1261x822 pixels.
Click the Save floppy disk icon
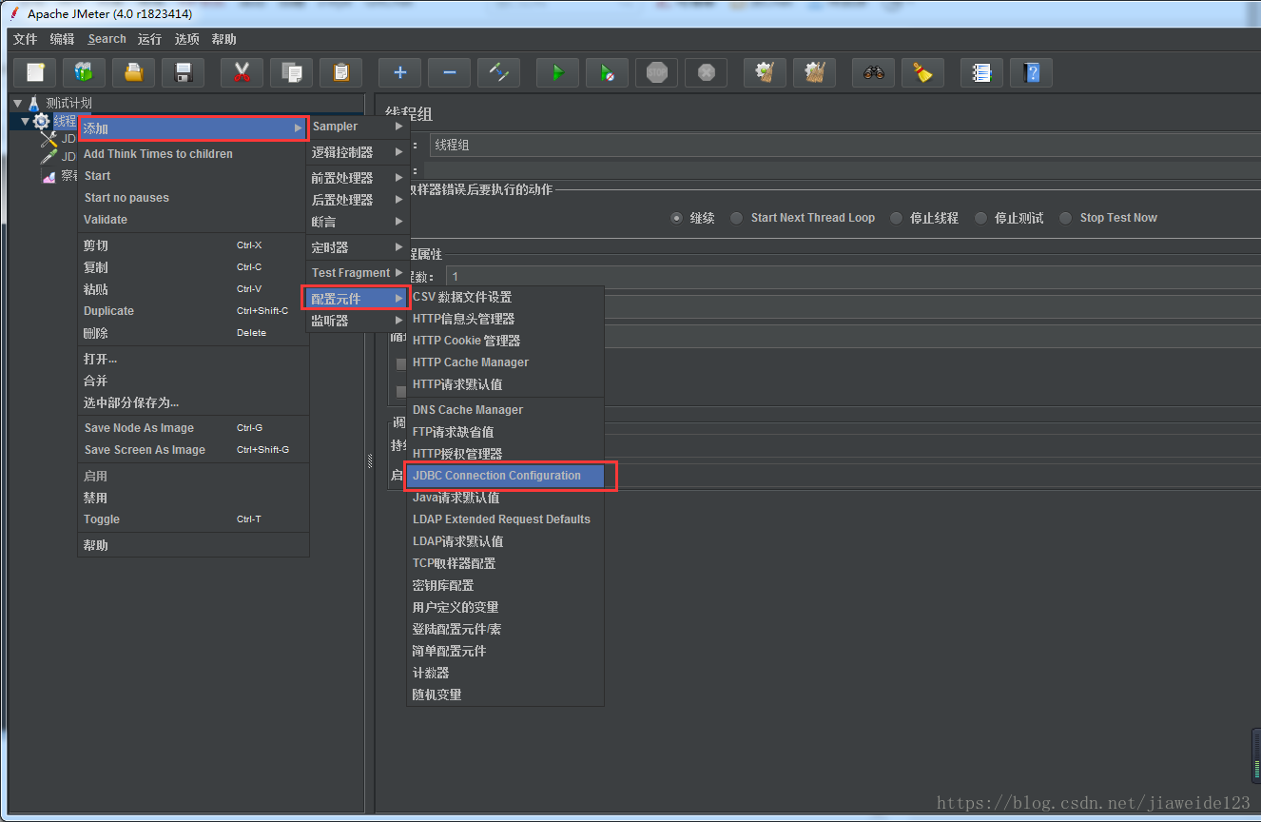(x=183, y=72)
